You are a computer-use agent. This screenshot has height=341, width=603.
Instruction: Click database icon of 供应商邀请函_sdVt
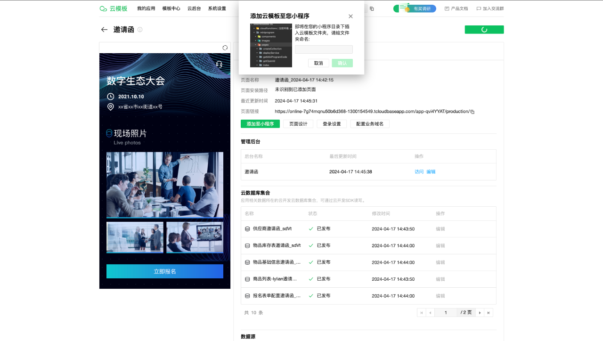[x=247, y=229]
